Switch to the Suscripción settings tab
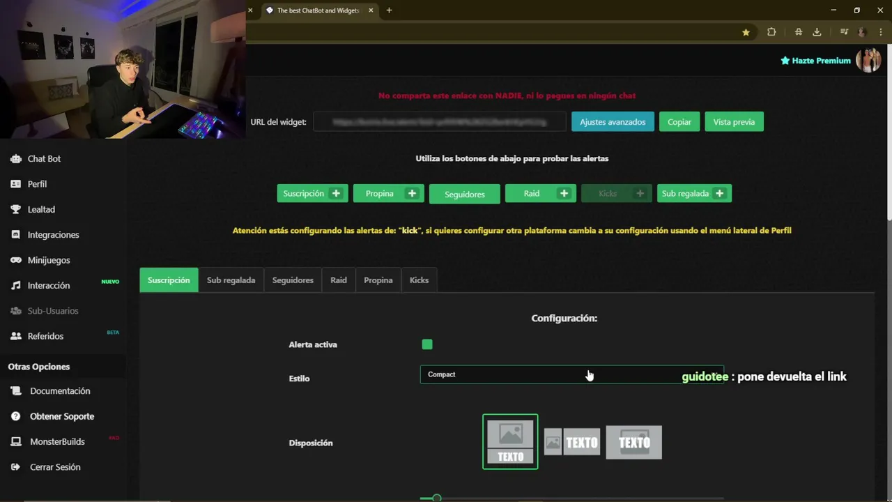The image size is (892, 502). (169, 280)
